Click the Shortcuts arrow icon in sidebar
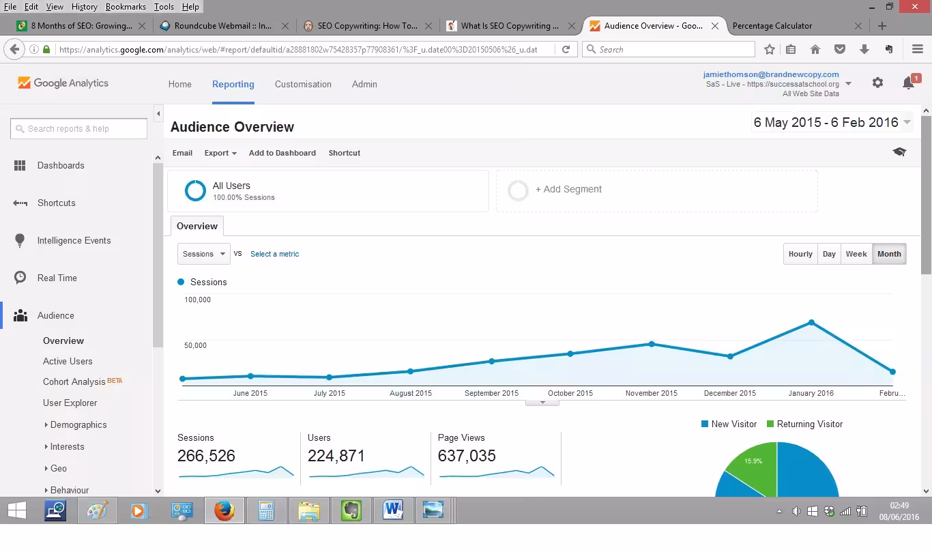 point(20,203)
